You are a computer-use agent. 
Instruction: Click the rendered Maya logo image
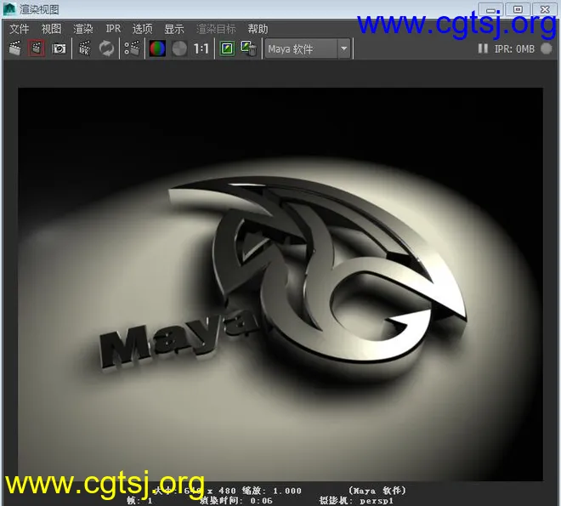point(280,284)
